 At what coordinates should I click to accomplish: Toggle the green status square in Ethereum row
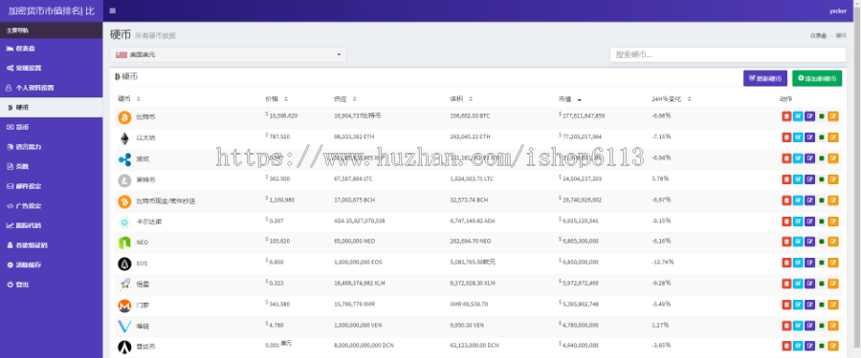[x=822, y=137]
